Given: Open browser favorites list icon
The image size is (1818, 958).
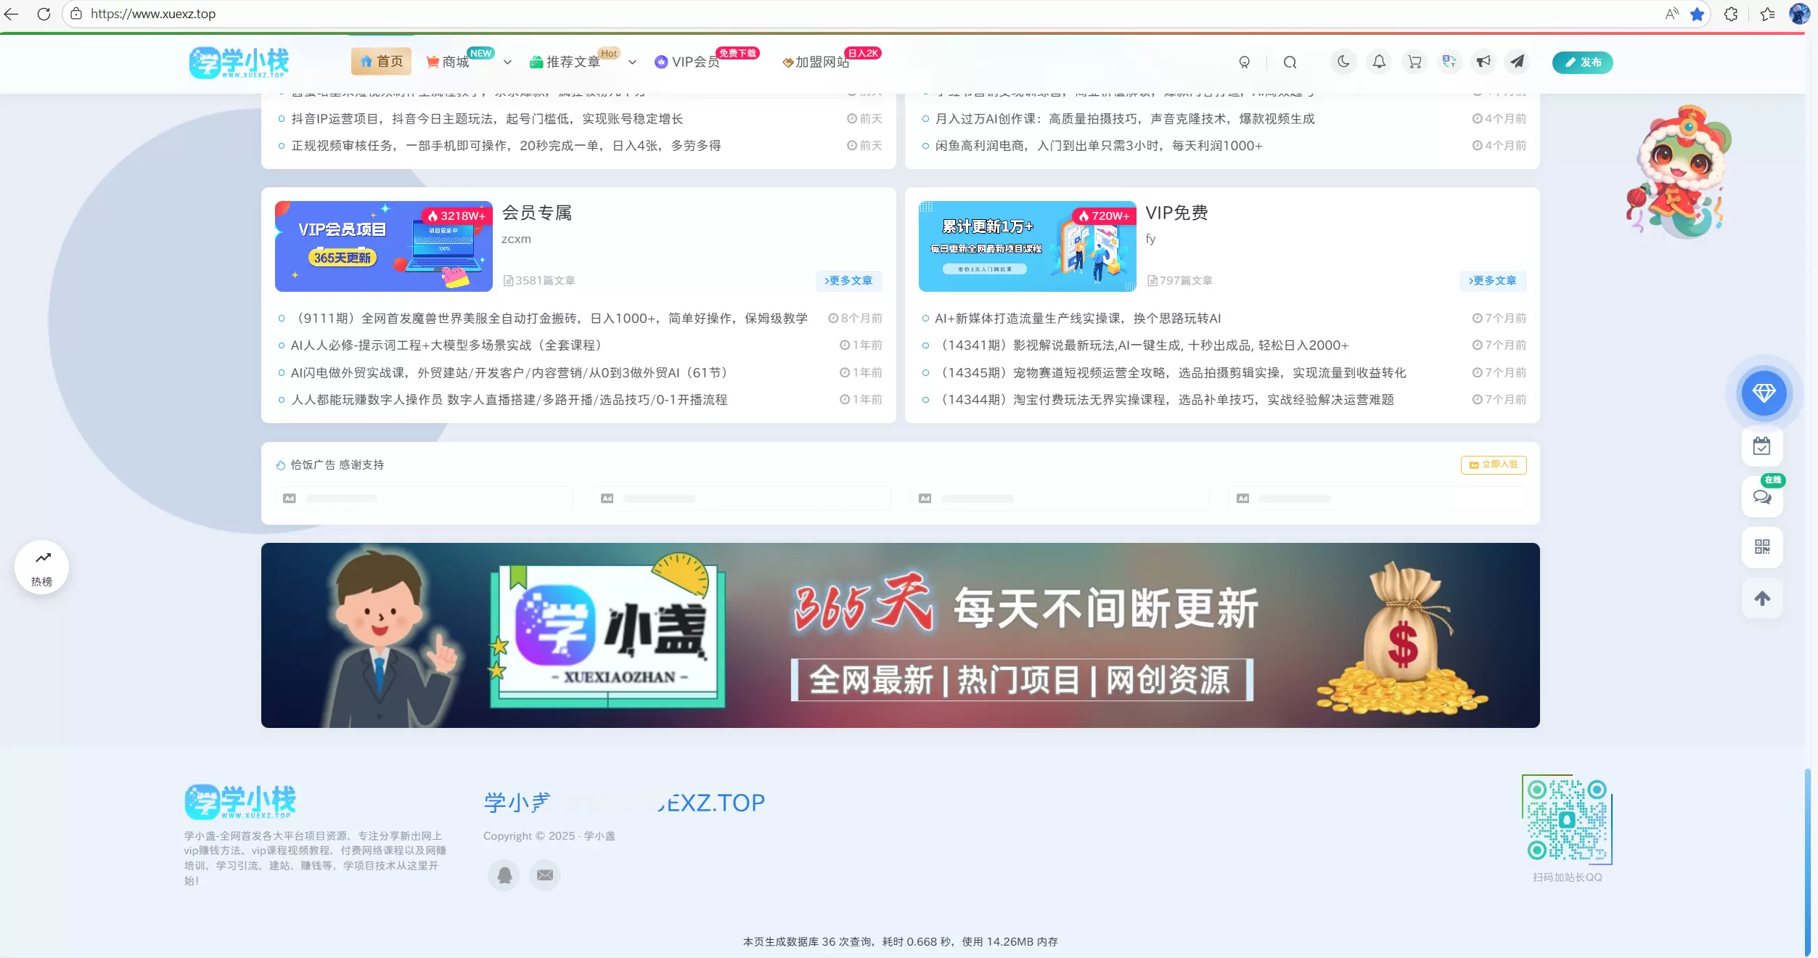Looking at the screenshot, I should click(1767, 14).
